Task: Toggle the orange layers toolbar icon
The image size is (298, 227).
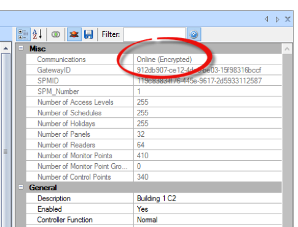Action: click(x=74, y=34)
